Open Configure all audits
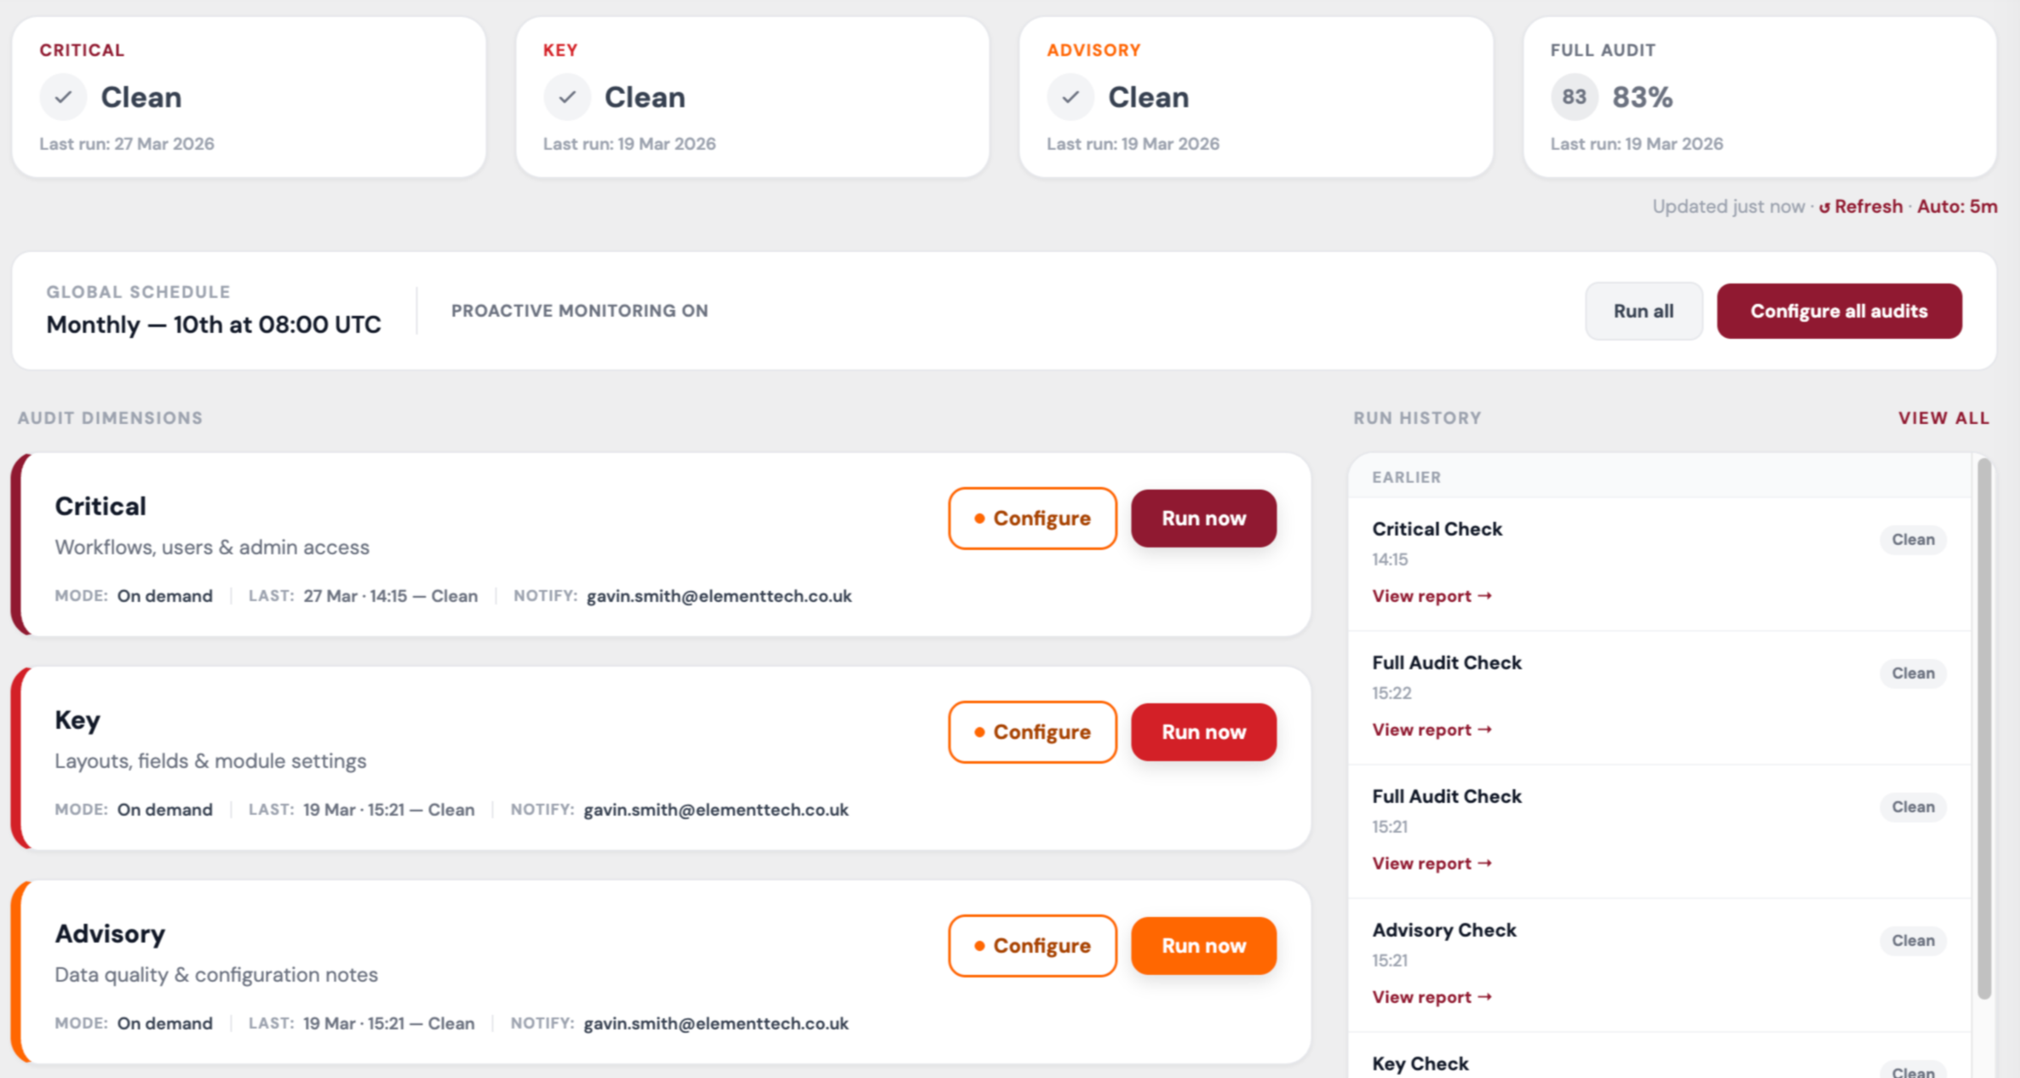 1839,311
